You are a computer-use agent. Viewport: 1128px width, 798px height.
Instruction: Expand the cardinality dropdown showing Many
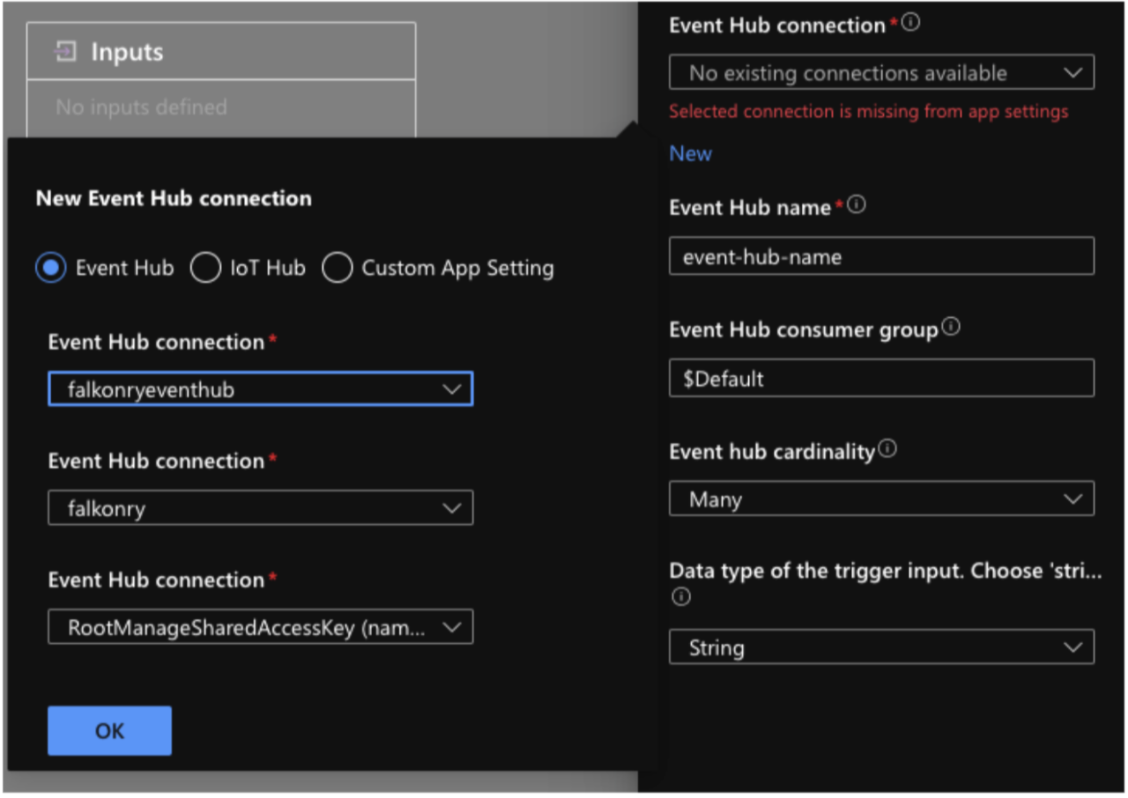882,499
